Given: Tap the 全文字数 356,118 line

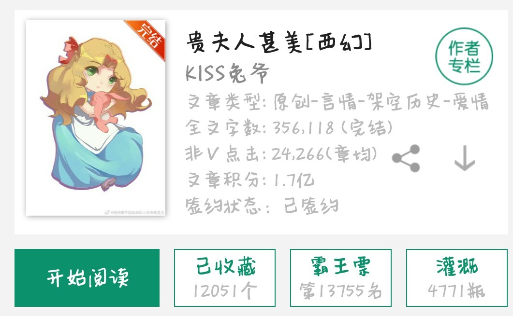Looking at the screenshot, I should [x=289, y=128].
